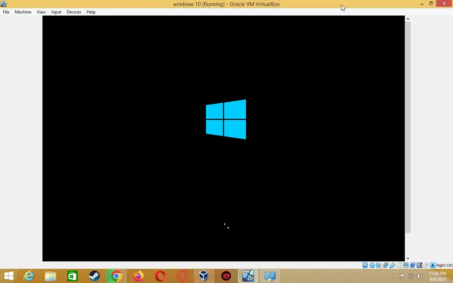Open the control panel taskbar icon
453x283 pixels.
coord(270,276)
